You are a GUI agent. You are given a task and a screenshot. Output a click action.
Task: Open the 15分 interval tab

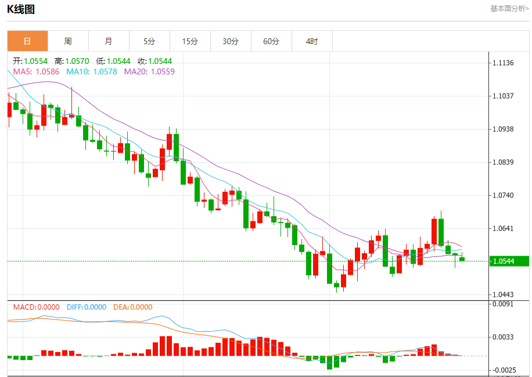pyautogui.click(x=190, y=41)
